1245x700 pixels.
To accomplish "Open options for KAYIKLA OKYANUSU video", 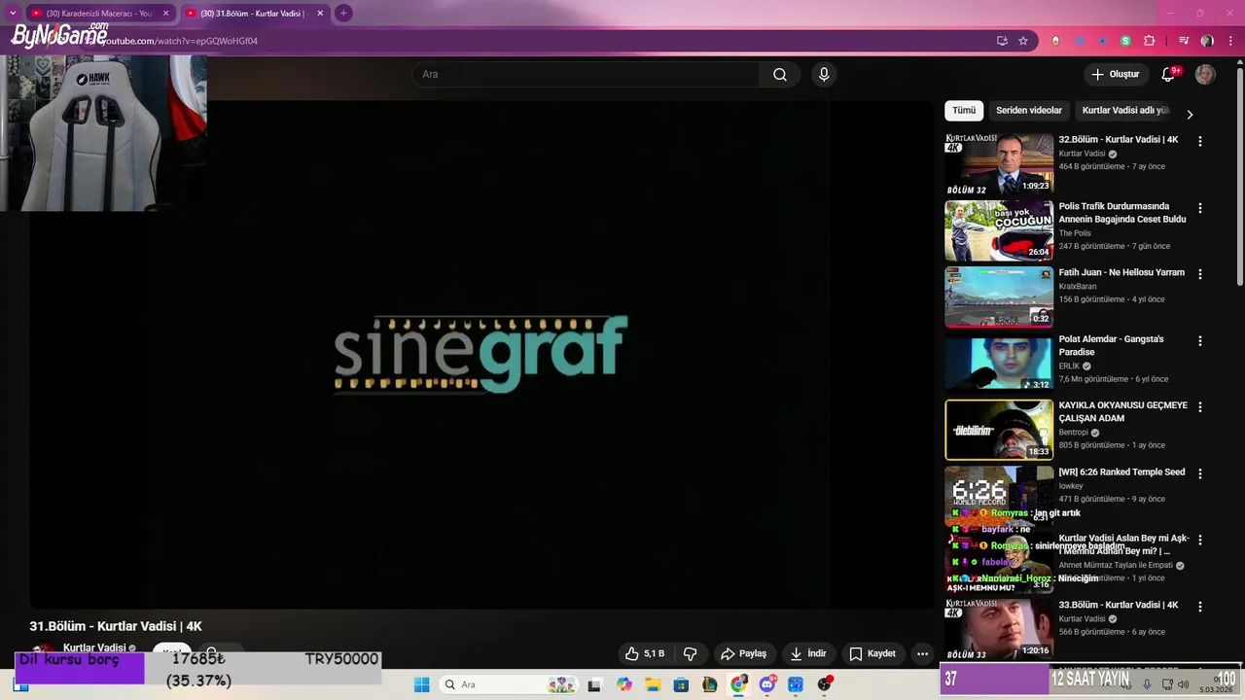I will pos(1199,407).
